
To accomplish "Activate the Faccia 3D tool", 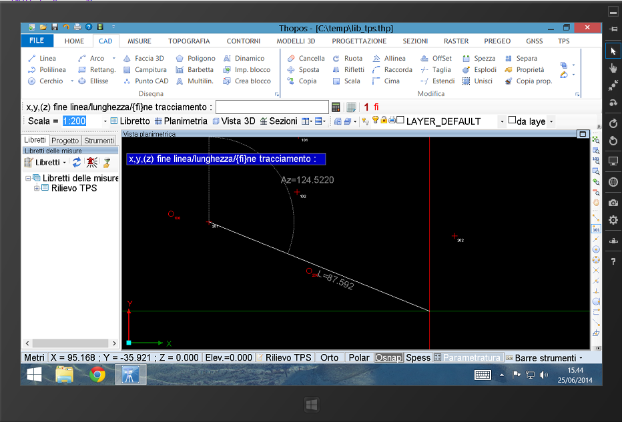I will (x=143, y=58).
